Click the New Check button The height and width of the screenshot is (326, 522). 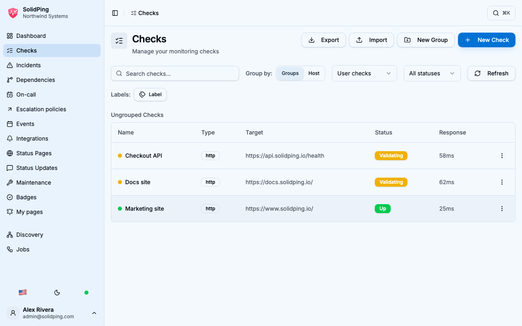(x=487, y=40)
